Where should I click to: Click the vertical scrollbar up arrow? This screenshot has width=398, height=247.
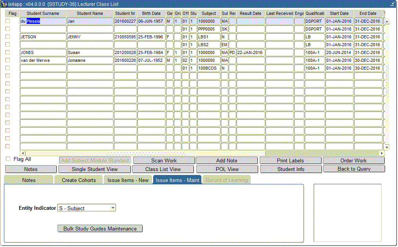tap(387, 22)
